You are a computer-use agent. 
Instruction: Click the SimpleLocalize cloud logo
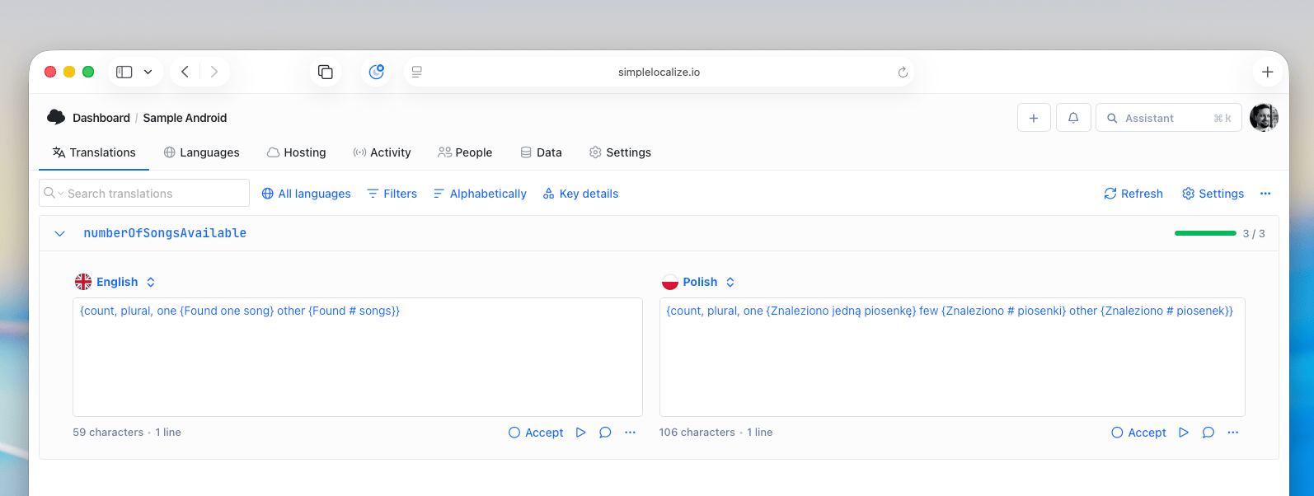pyautogui.click(x=56, y=117)
